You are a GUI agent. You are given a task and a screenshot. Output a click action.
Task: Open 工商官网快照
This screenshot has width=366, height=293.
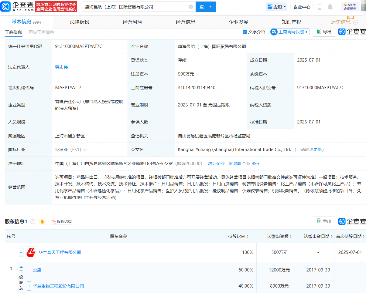tap(290, 32)
